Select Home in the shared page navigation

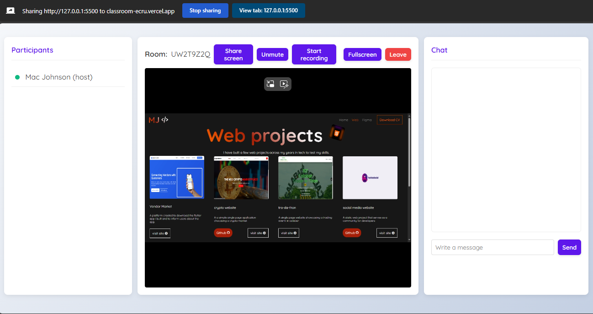coord(344,120)
